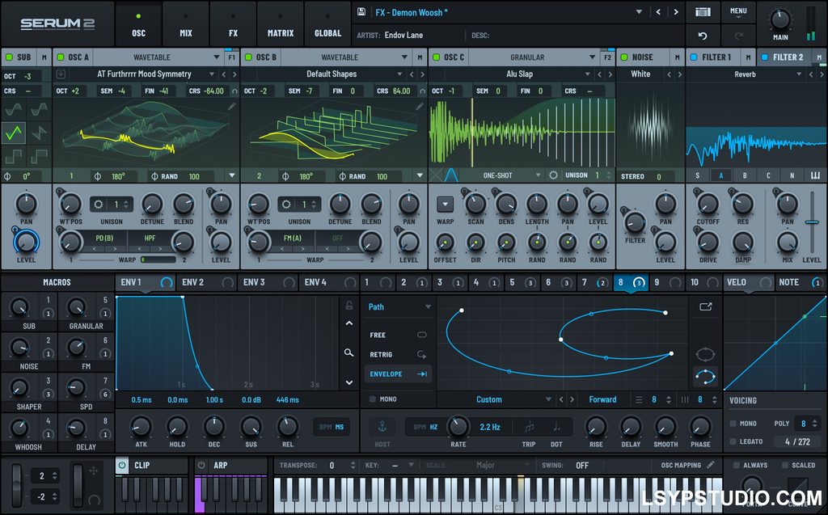The height and width of the screenshot is (515, 828).
Task: Click the OSC B unison gear icon
Action: 286,205
